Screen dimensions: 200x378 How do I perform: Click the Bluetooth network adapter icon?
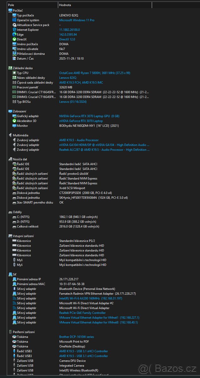(x=14, y=289)
